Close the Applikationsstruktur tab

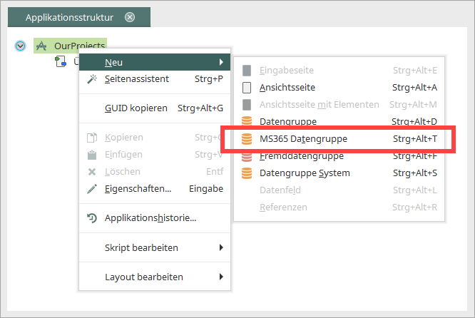click(x=130, y=17)
